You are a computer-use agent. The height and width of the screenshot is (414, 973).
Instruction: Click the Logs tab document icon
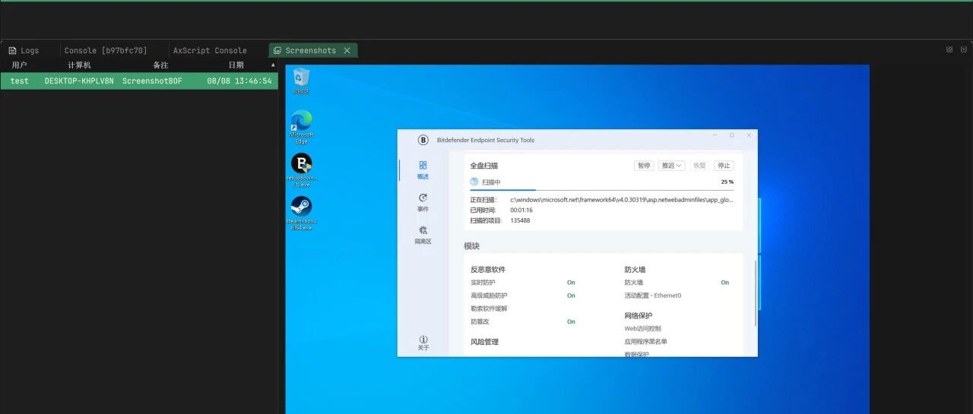pos(12,51)
